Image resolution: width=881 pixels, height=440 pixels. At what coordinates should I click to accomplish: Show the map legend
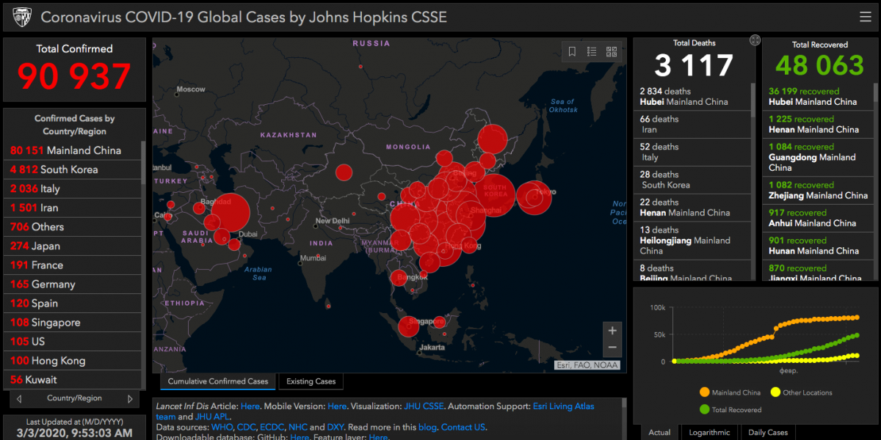pos(592,51)
